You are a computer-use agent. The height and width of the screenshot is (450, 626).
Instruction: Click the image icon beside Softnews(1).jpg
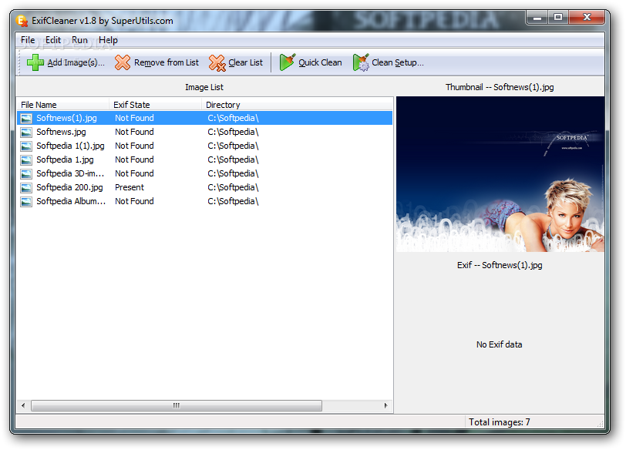[x=26, y=119]
